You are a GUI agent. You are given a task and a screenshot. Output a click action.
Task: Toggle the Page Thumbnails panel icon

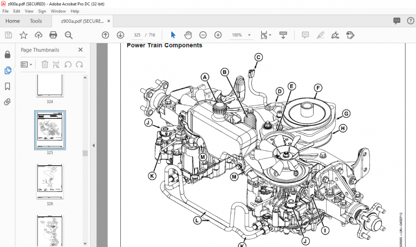click(x=8, y=70)
